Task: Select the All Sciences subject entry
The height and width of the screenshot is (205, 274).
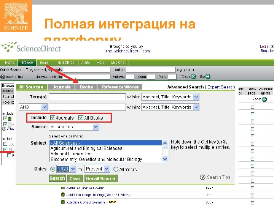Action: click(106, 143)
